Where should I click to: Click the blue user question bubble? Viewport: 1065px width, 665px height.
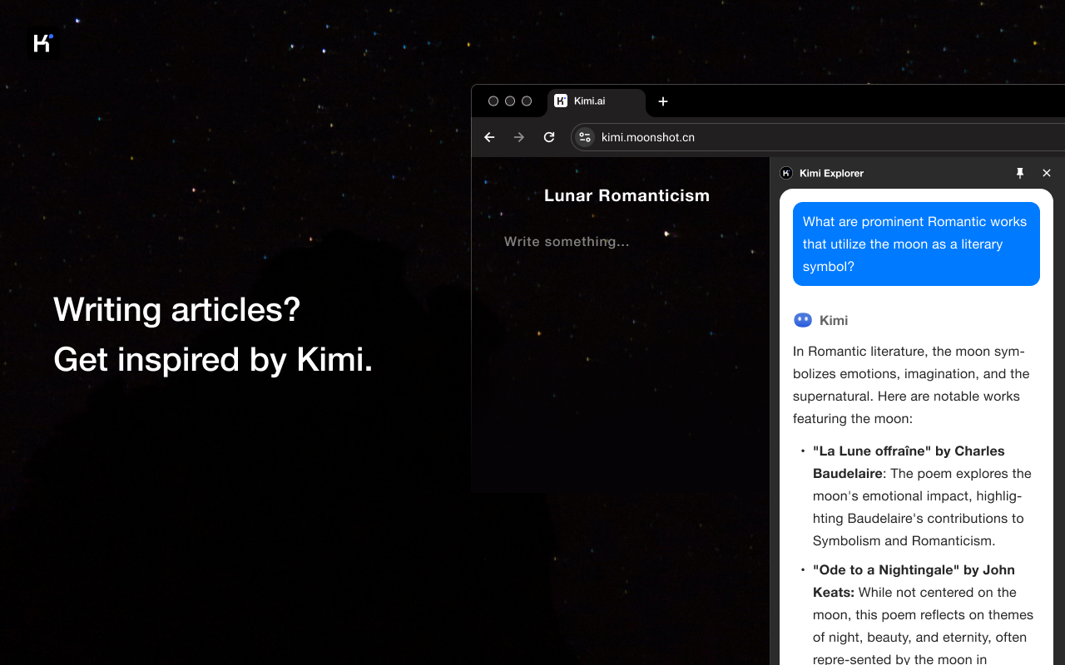pyautogui.click(x=916, y=244)
